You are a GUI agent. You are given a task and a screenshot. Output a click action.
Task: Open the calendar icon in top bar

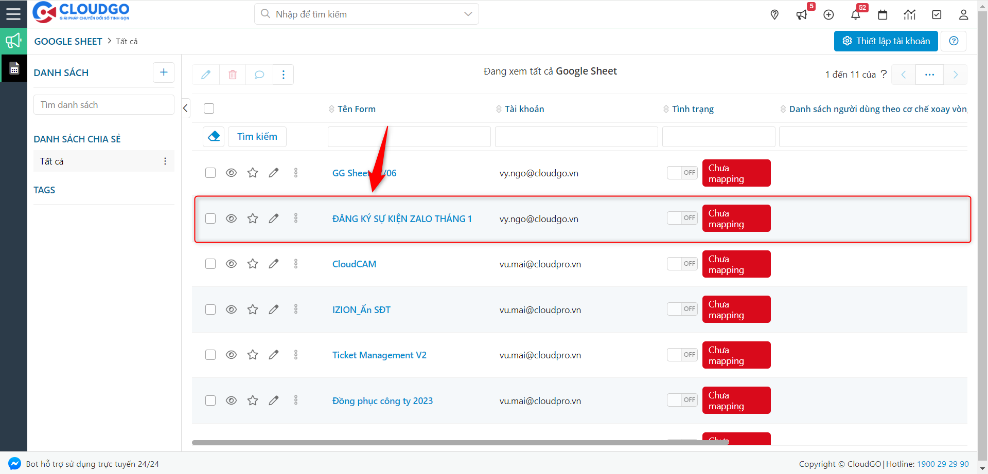click(883, 15)
